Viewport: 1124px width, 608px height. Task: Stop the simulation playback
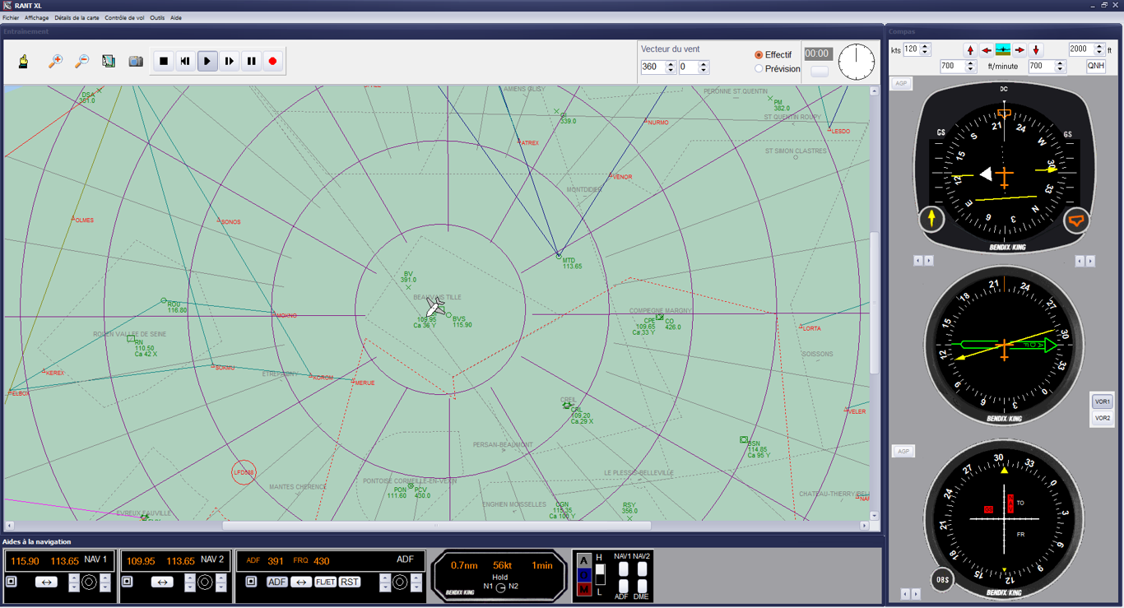click(164, 61)
